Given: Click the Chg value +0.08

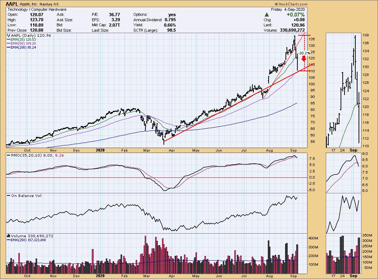Looking at the screenshot, I should (x=299, y=20).
